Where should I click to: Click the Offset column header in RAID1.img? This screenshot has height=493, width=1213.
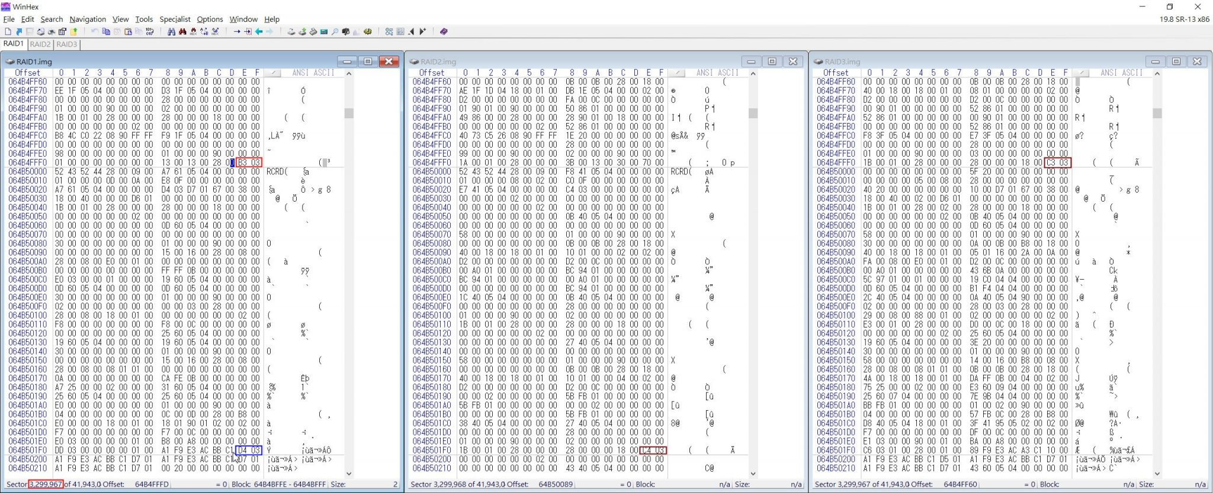pyautogui.click(x=27, y=73)
